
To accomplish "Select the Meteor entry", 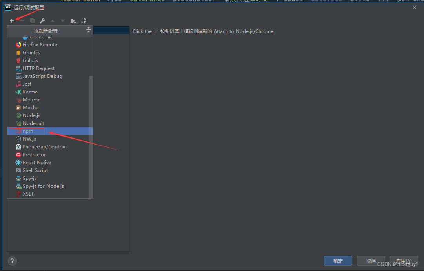I will [x=50, y=100].
